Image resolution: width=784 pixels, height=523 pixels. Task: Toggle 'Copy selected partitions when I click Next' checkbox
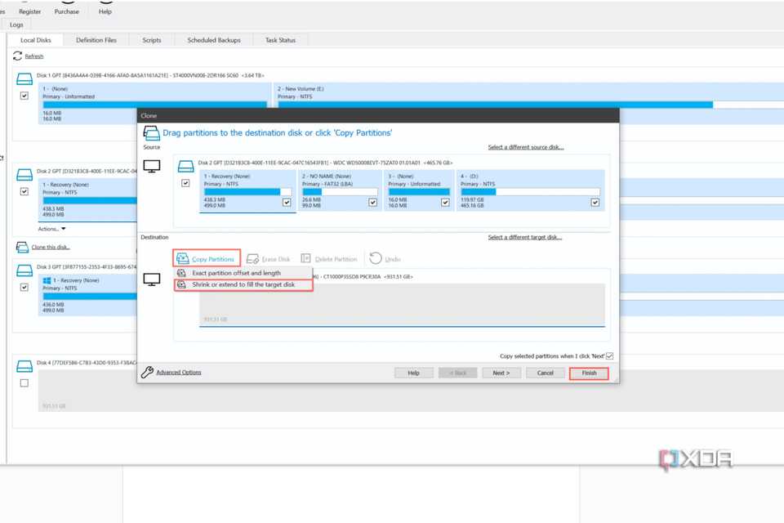click(610, 356)
